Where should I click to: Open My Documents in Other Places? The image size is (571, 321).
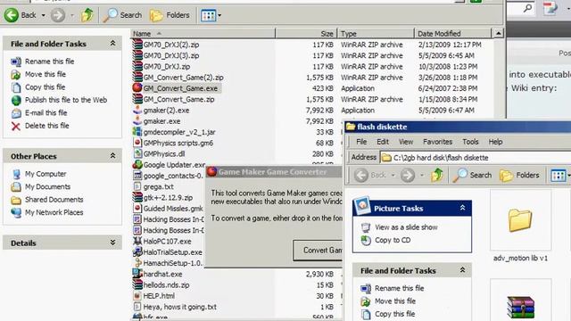click(x=47, y=186)
